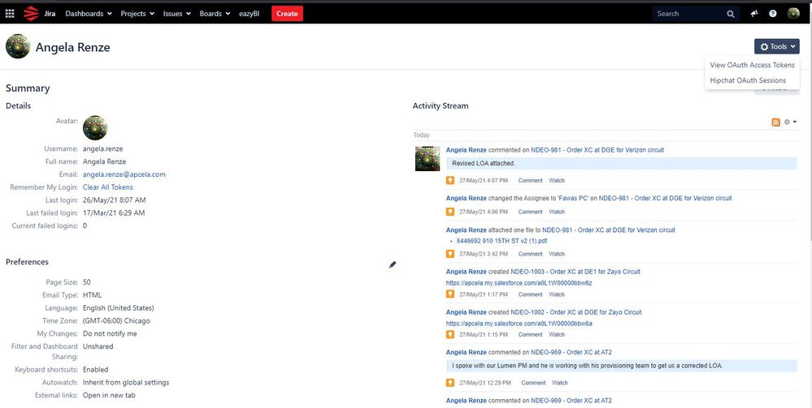Click the Page Size value 50
Screen dimensions: 812x408
click(x=86, y=282)
